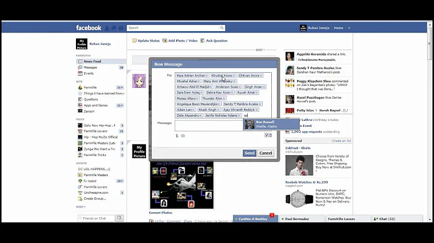Screen dimensions: 434x243
Task: Click the search magnifier button
Action: tap(222, 28)
